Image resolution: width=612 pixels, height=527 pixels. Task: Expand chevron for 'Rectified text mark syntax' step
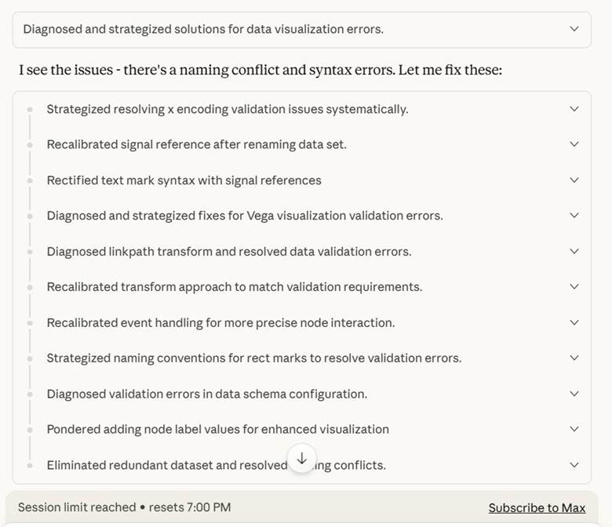point(574,180)
